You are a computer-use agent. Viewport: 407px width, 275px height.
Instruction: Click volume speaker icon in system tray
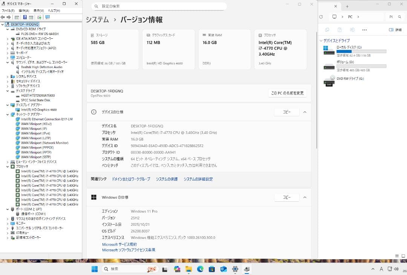(396, 269)
